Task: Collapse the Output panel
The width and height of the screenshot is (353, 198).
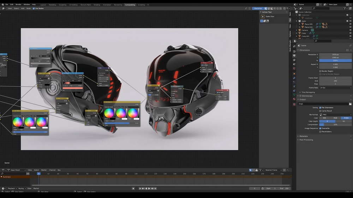Action: coord(302,100)
